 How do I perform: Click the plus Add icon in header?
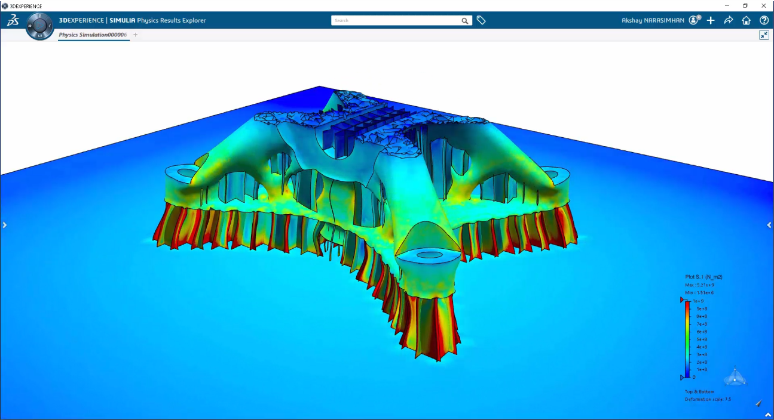coord(711,20)
